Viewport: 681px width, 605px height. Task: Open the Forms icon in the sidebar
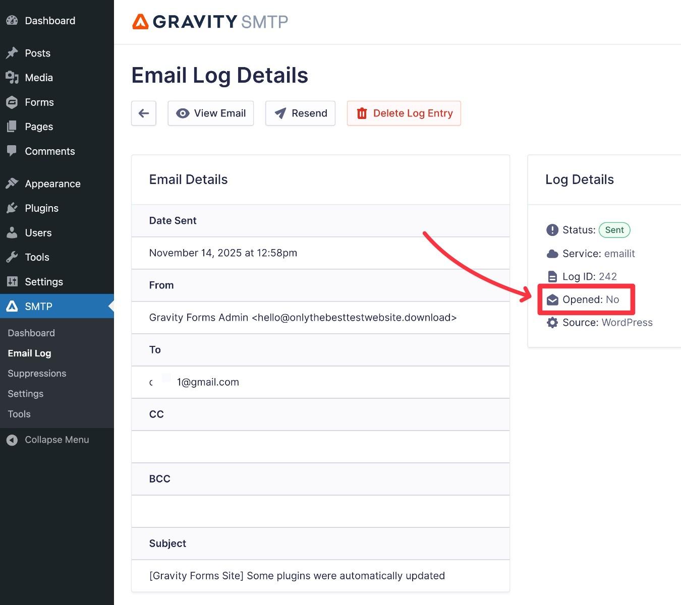(x=12, y=102)
